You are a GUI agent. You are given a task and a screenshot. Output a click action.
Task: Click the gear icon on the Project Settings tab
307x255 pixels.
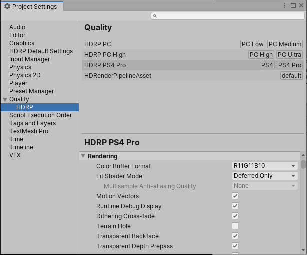pyautogui.click(x=7, y=7)
